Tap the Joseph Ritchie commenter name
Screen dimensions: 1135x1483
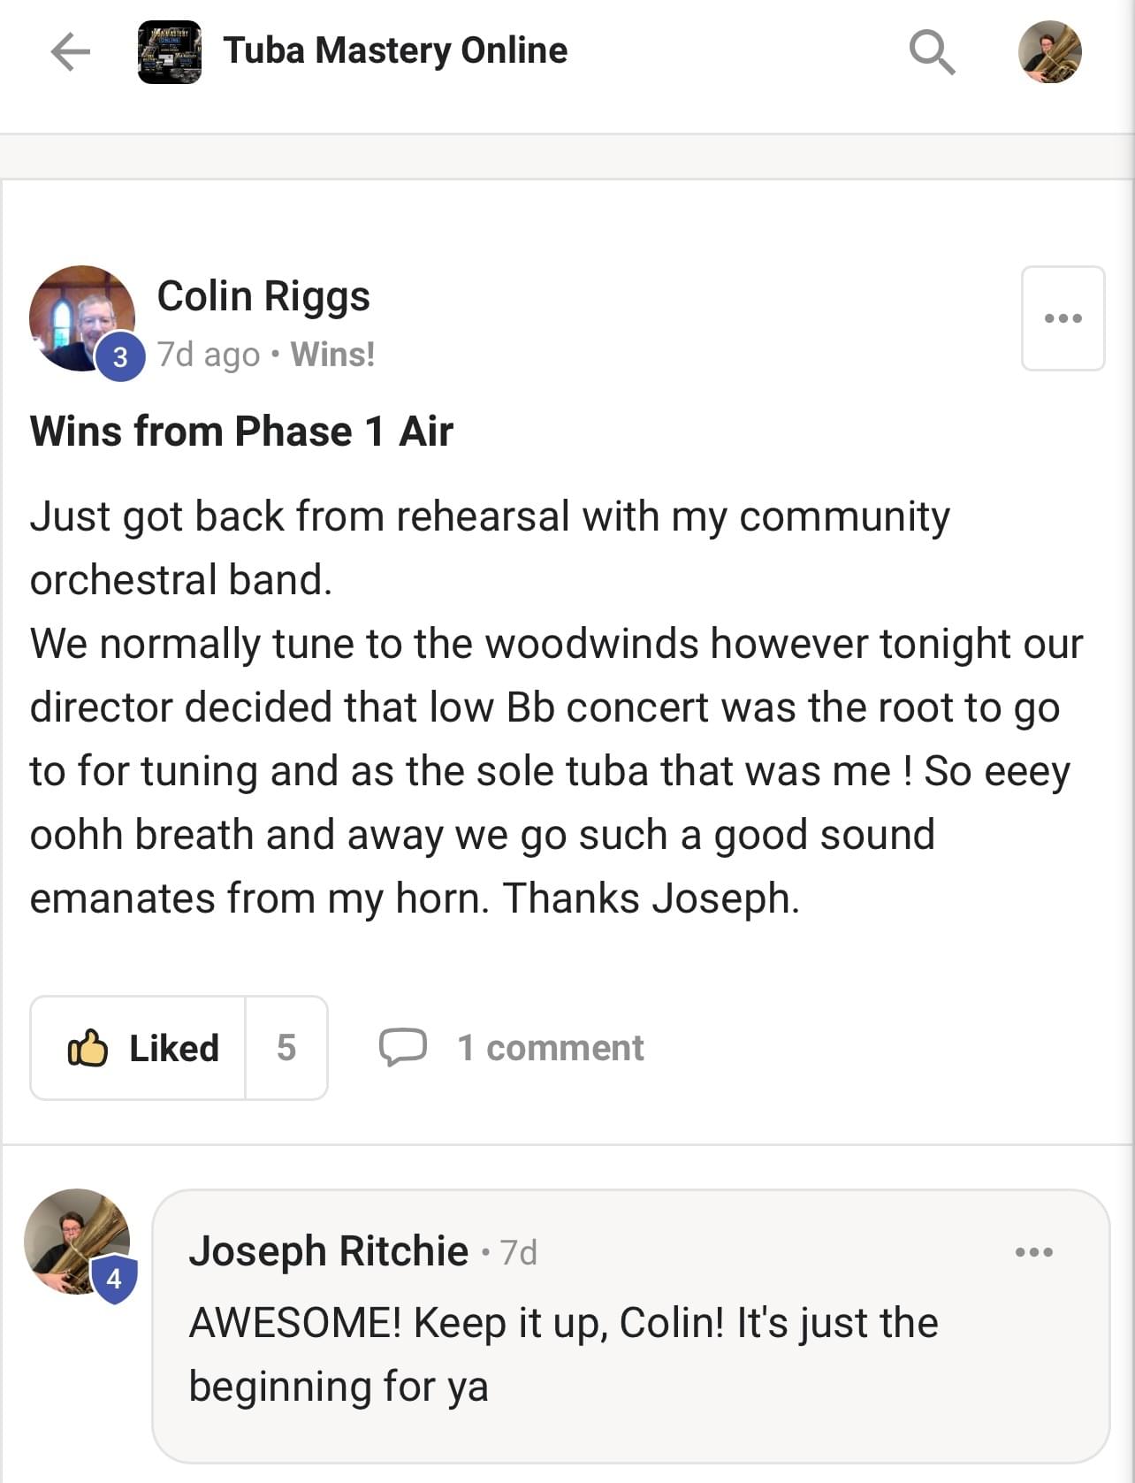pos(328,1251)
